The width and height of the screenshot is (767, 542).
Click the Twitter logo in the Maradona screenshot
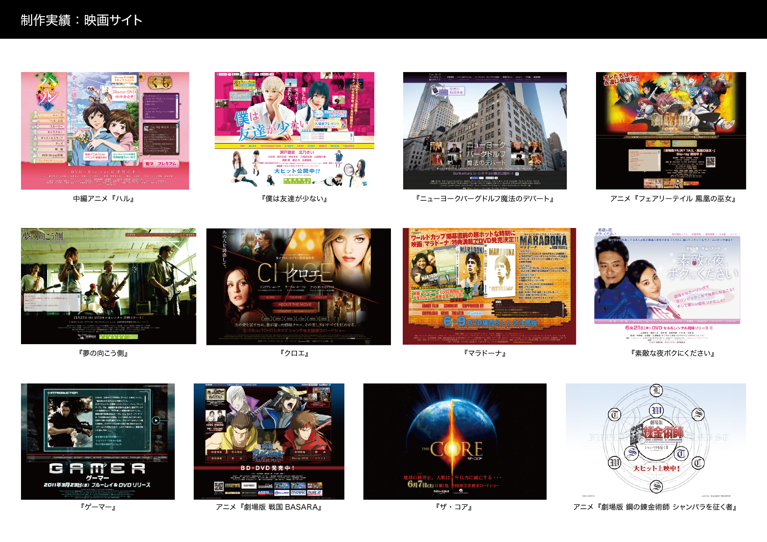pos(475,313)
